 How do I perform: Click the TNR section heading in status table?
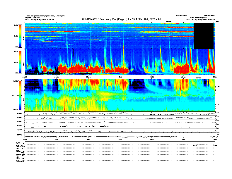point(17,157)
